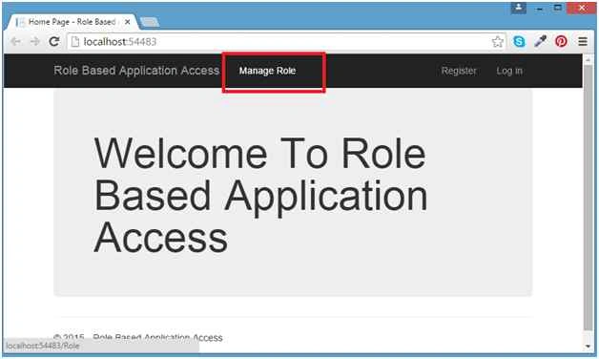Click the Role Based Application Access brand link
This screenshot has width=599, height=359.
click(x=136, y=71)
